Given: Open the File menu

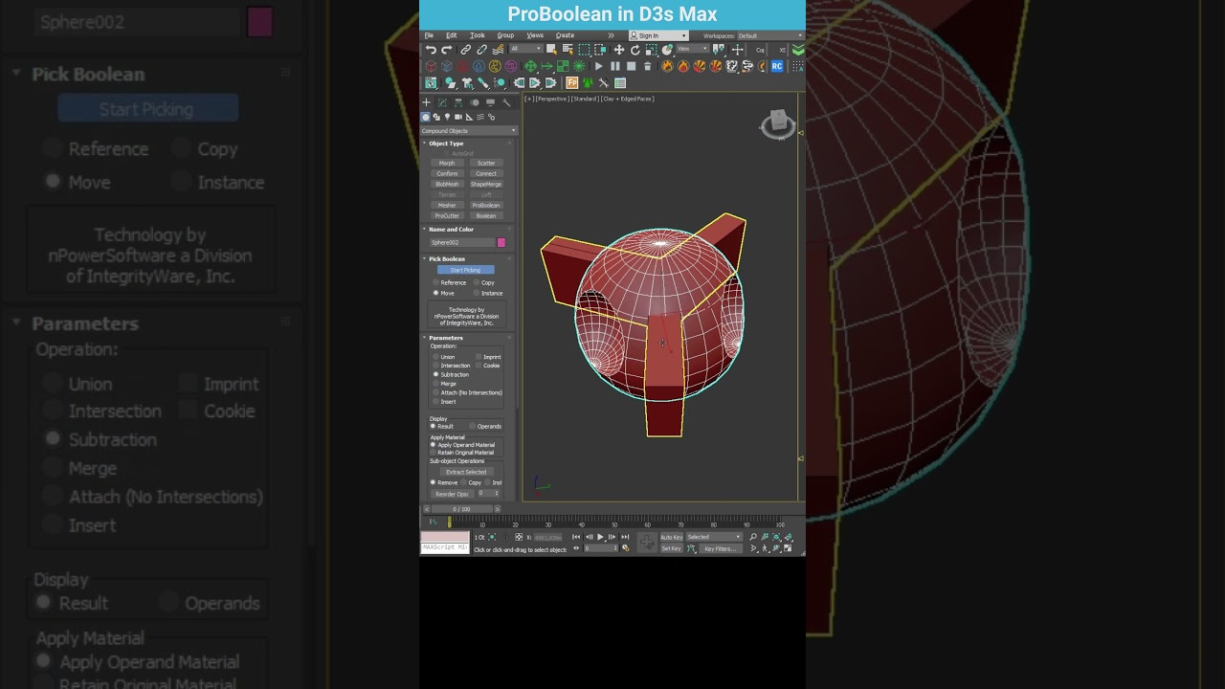Looking at the screenshot, I should [x=429, y=35].
